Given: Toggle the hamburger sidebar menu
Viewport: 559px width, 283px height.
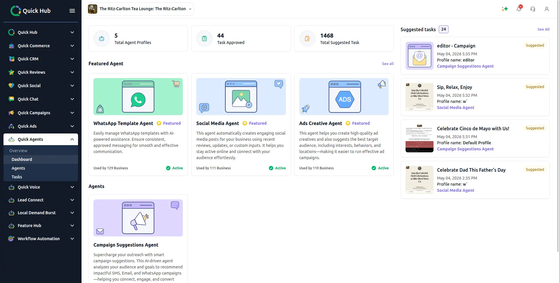Looking at the screenshot, I should [x=72, y=11].
